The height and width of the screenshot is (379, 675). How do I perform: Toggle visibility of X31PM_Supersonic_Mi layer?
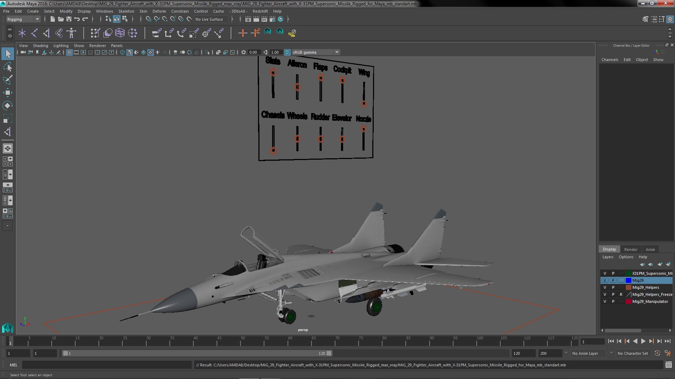click(x=605, y=273)
